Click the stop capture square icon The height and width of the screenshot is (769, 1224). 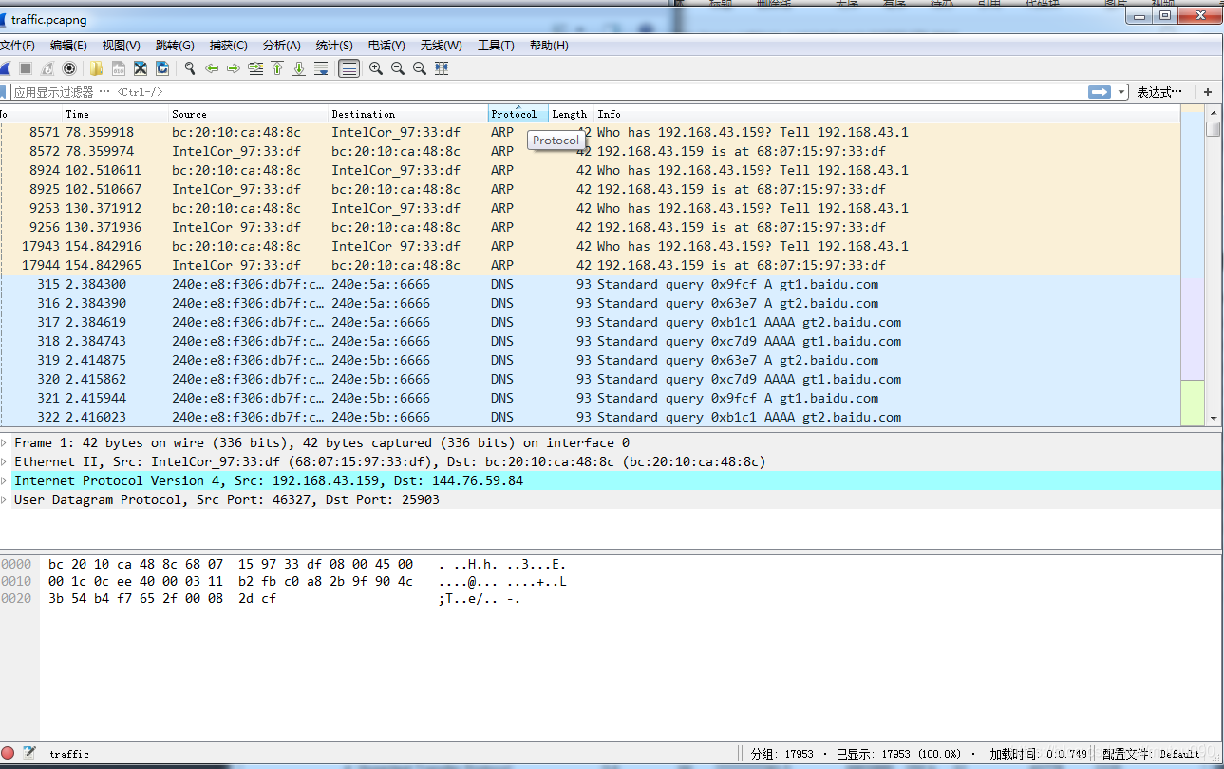click(26, 68)
